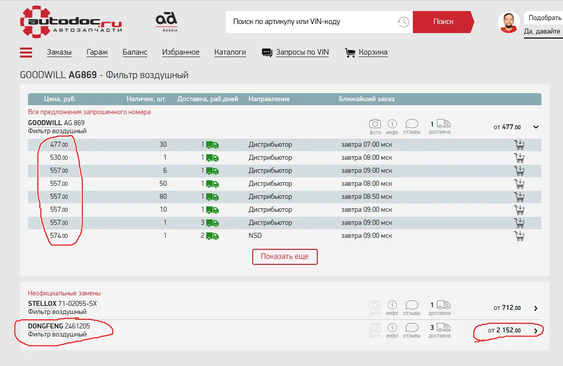Open reviews icon for GOODWILL AG 869
Screen dimensions: 563x366
click(412, 124)
